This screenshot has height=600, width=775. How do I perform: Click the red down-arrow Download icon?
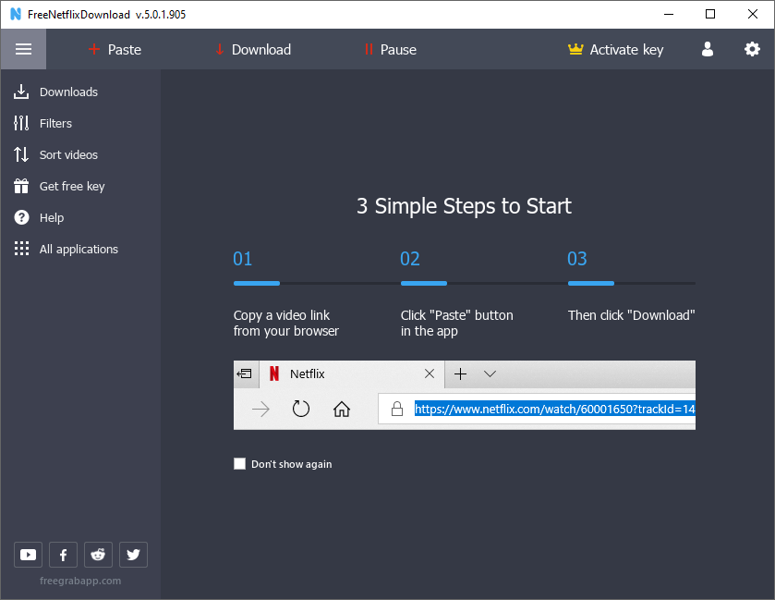click(x=220, y=50)
